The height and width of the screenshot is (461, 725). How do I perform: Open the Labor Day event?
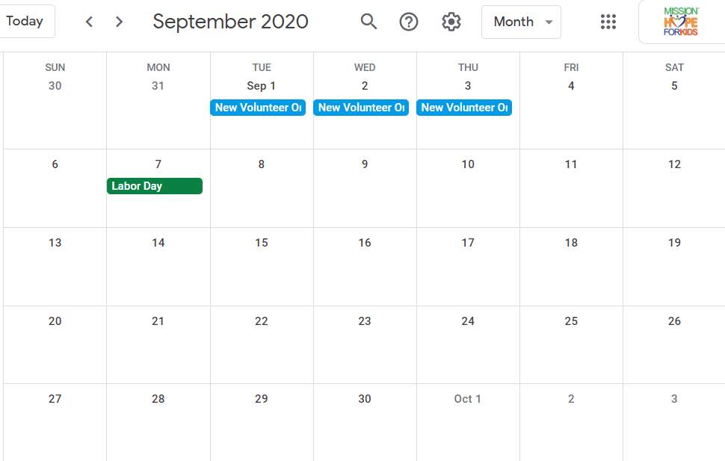point(155,186)
